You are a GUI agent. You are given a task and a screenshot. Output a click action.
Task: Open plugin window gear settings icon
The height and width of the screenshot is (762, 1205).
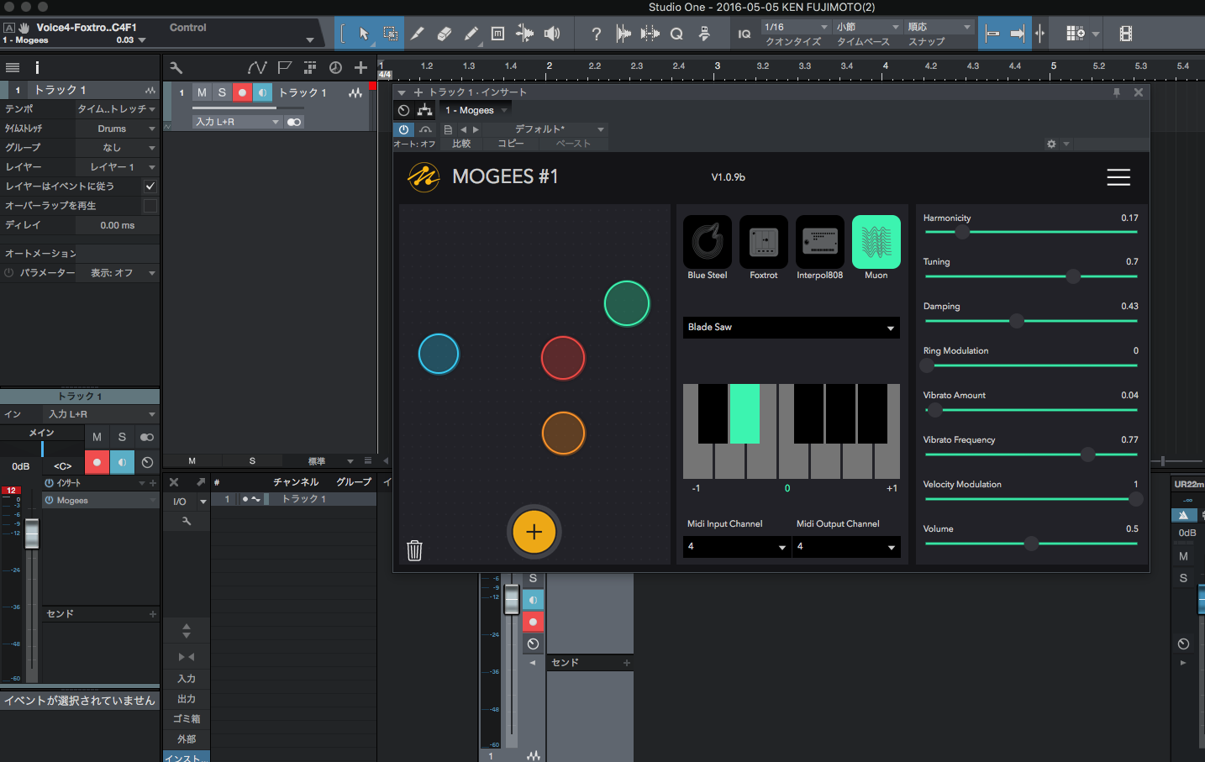pyautogui.click(x=1051, y=144)
